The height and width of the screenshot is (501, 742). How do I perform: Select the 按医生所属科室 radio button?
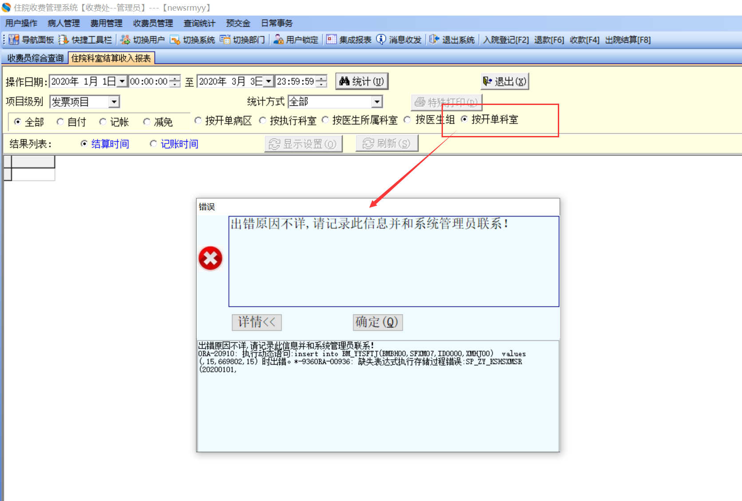325,120
